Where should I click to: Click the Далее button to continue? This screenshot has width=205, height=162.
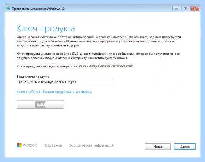(185, 147)
